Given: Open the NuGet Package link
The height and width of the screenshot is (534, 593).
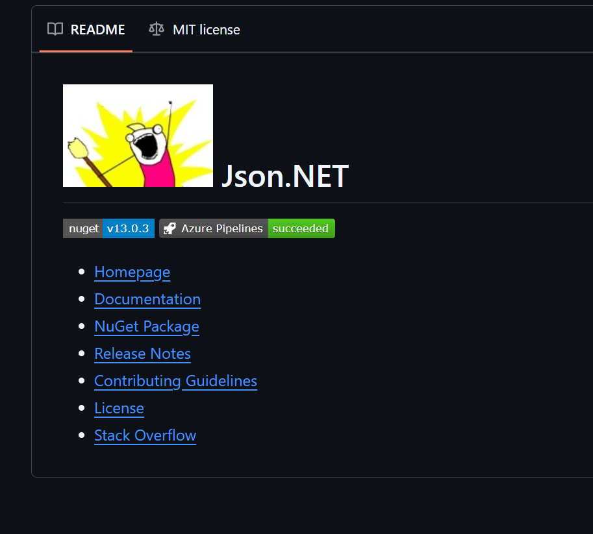Looking at the screenshot, I should (x=147, y=326).
